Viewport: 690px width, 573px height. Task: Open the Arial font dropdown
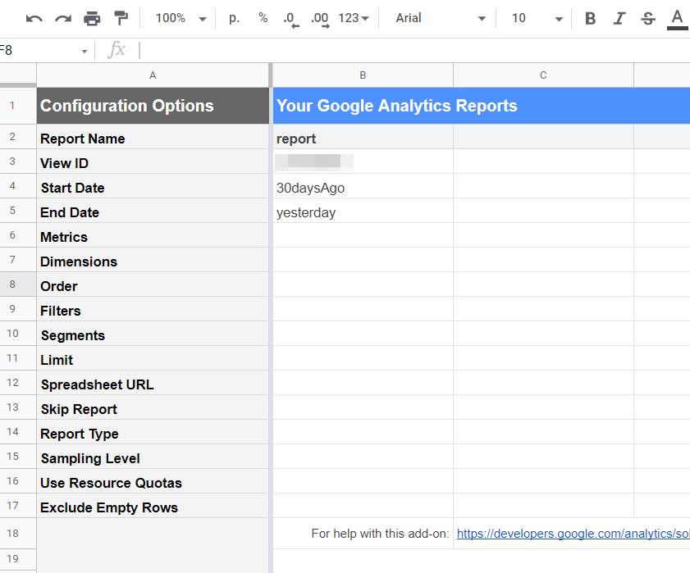441,19
